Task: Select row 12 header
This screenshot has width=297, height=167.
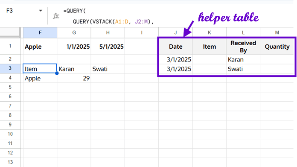Action: 10,153
